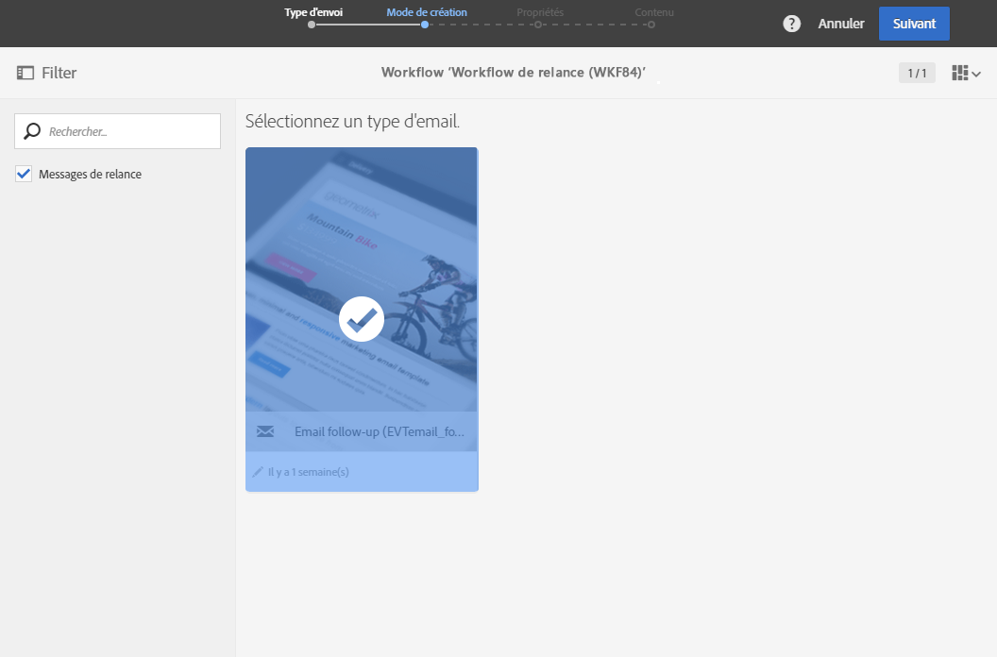This screenshot has width=997, height=657.
Task: Open the grid view mode dropdown
Action: pos(966,73)
